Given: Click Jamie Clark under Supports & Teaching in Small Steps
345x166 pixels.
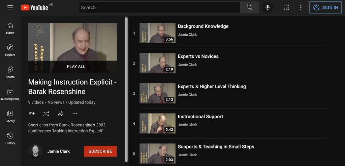Looking at the screenshot, I should click(x=187, y=155).
